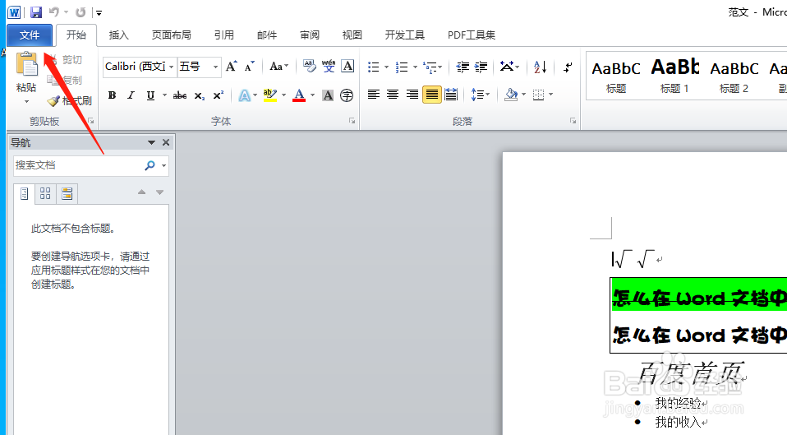This screenshot has height=435, width=787.
Task: Click the Borders icon
Action: point(539,95)
